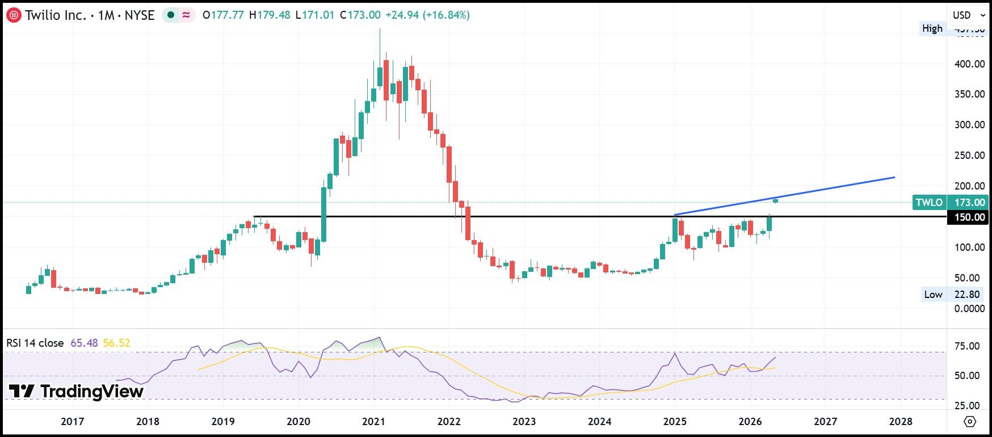Click the 0.0000 price axis label
The height and width of the screenshot is (437, 992).
970,309
